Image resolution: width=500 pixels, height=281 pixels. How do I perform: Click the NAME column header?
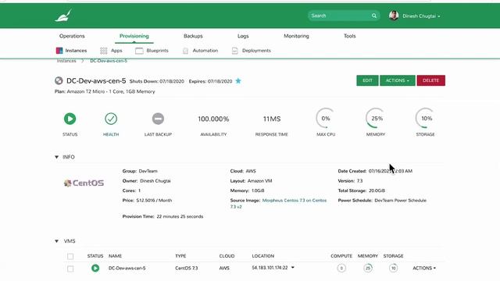[115, 256]
